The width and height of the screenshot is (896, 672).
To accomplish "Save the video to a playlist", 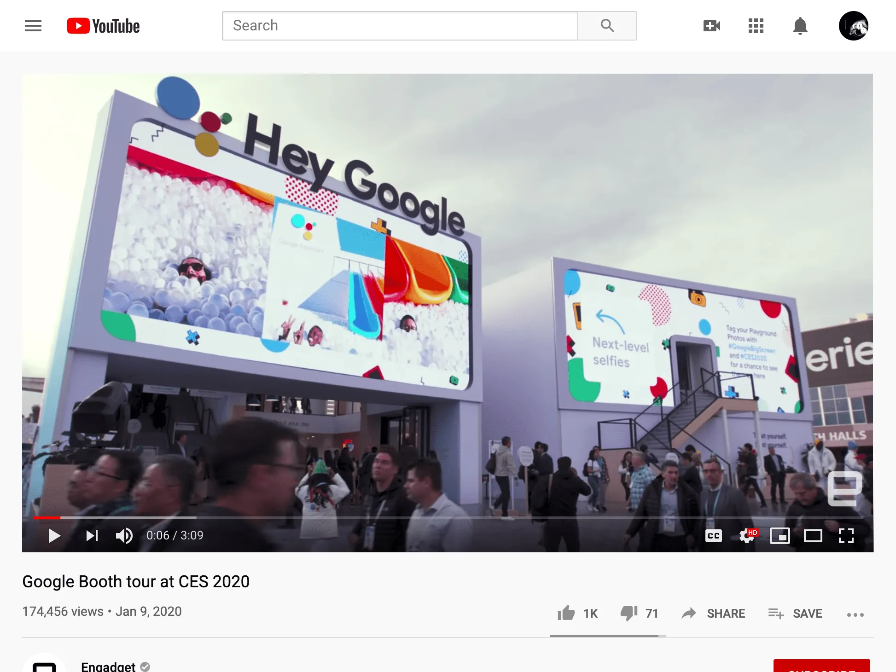I will pos(795,614).
